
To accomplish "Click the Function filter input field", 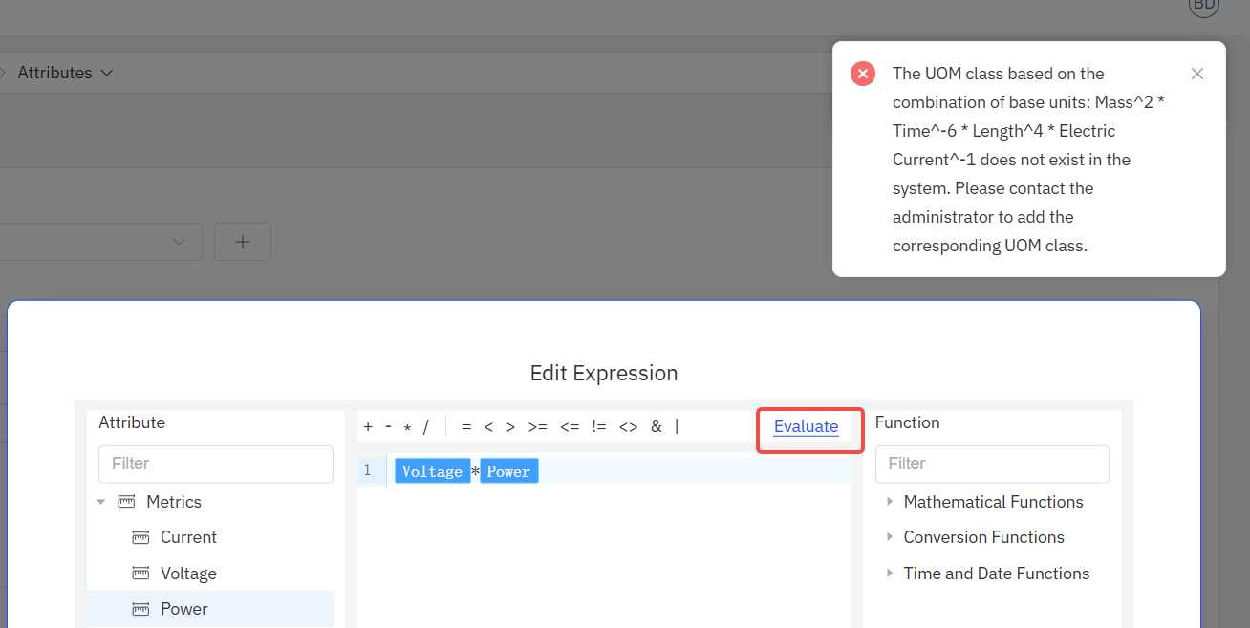I will (992, 464).
